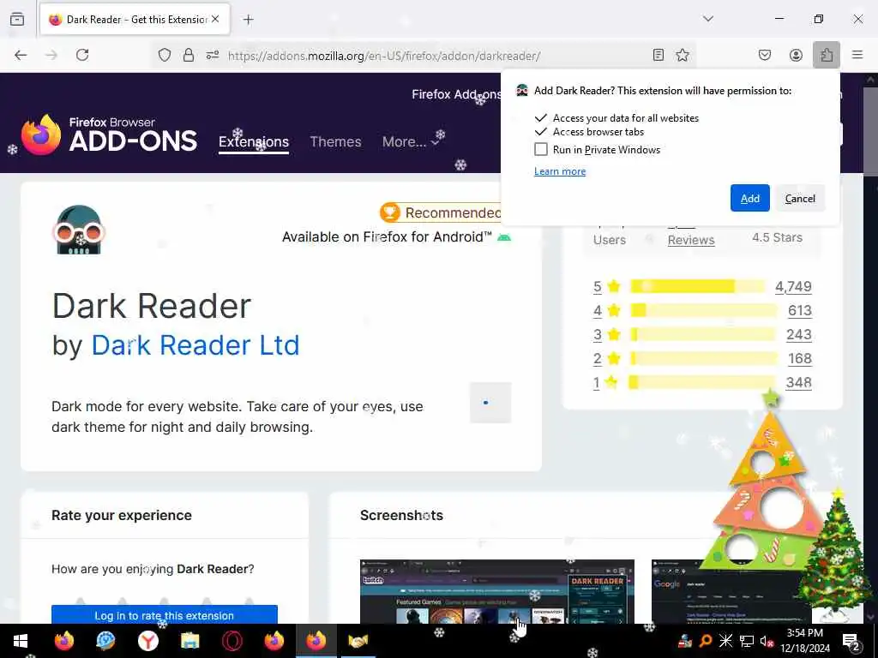Image resolution: width=878 pixels, height=658 pixels.
Task: Open File Explorer from taskbar
Action: click(189, 641)
